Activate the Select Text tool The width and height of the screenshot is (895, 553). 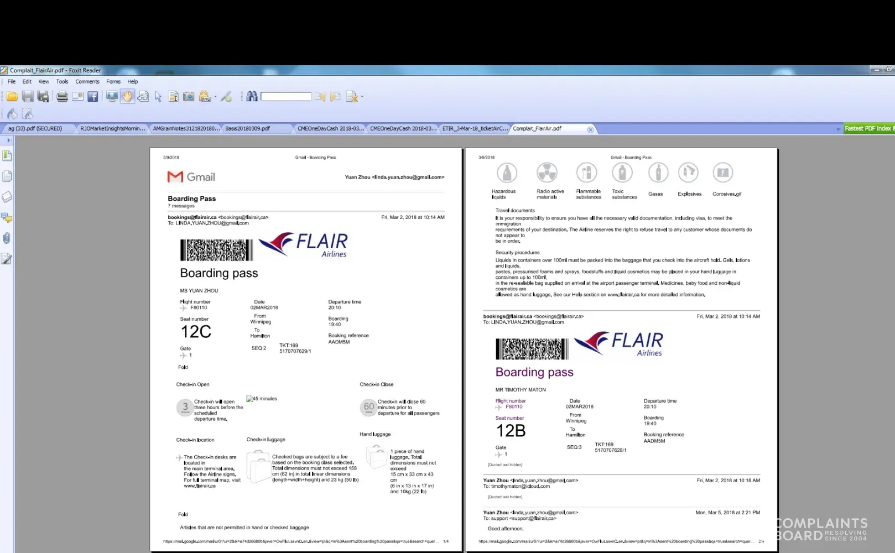coord(173,97)
